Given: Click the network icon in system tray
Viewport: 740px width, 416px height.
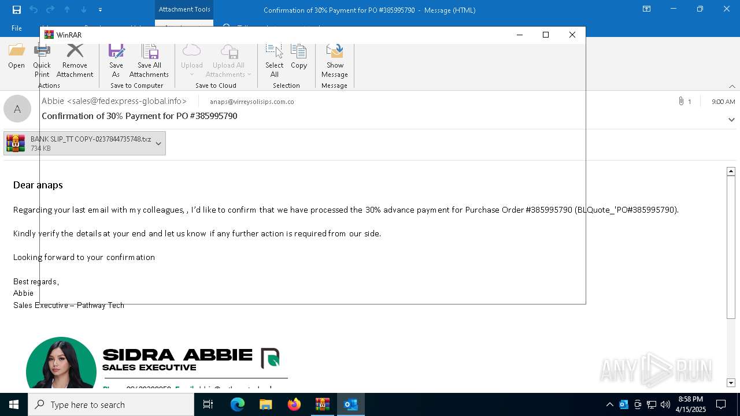Looking at the screenshot, I should tap(652, 404).
